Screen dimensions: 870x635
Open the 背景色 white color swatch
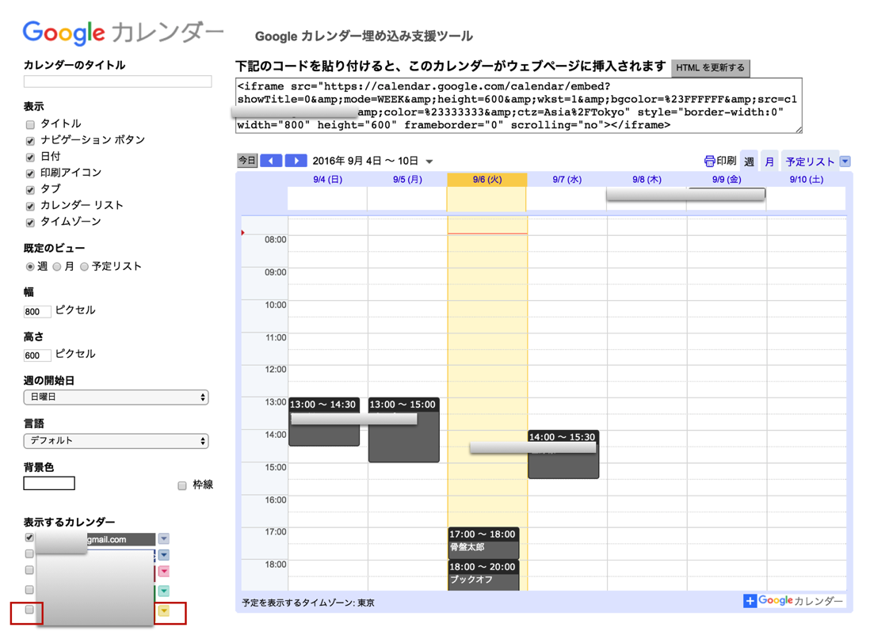(x=49, y=484)
